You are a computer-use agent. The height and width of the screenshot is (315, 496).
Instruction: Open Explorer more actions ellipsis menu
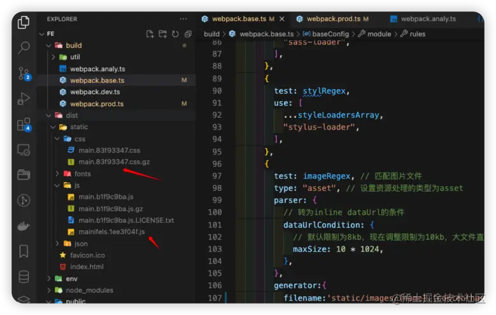click(183, 19)
